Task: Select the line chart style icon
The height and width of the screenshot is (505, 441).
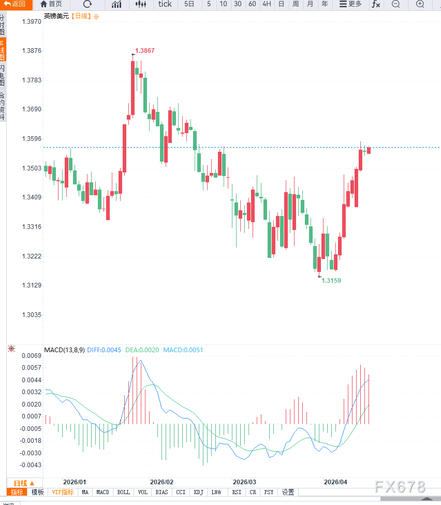Action: [116, 4]
